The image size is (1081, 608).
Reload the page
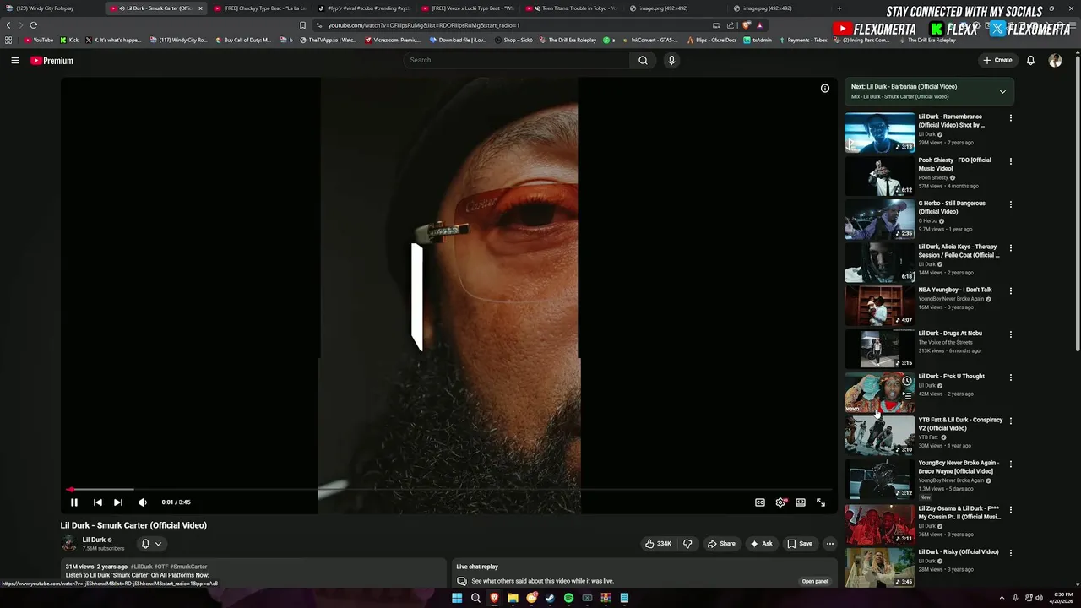click(34, 25)
